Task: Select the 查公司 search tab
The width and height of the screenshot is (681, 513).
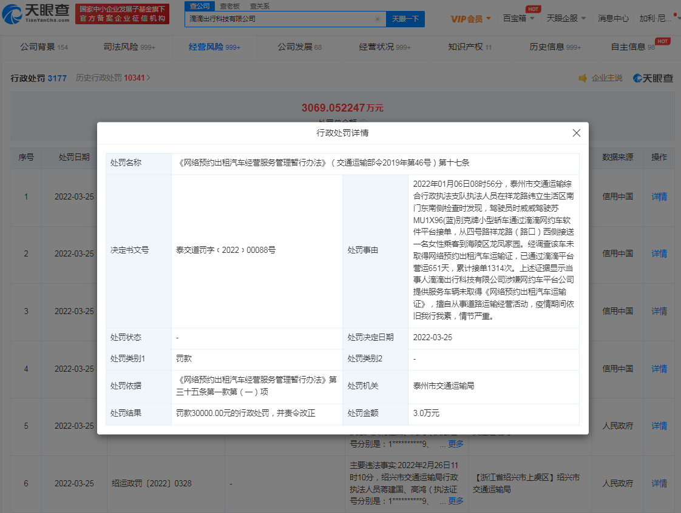Action: click(199, 6)
